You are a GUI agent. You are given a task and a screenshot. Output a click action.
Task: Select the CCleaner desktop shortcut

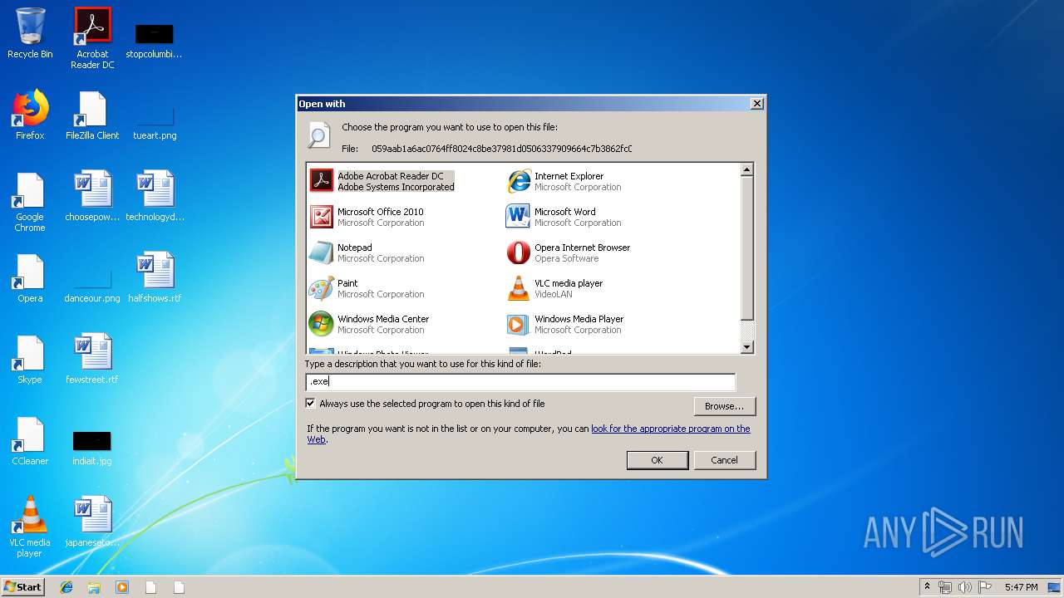click(x=30, y=441)
